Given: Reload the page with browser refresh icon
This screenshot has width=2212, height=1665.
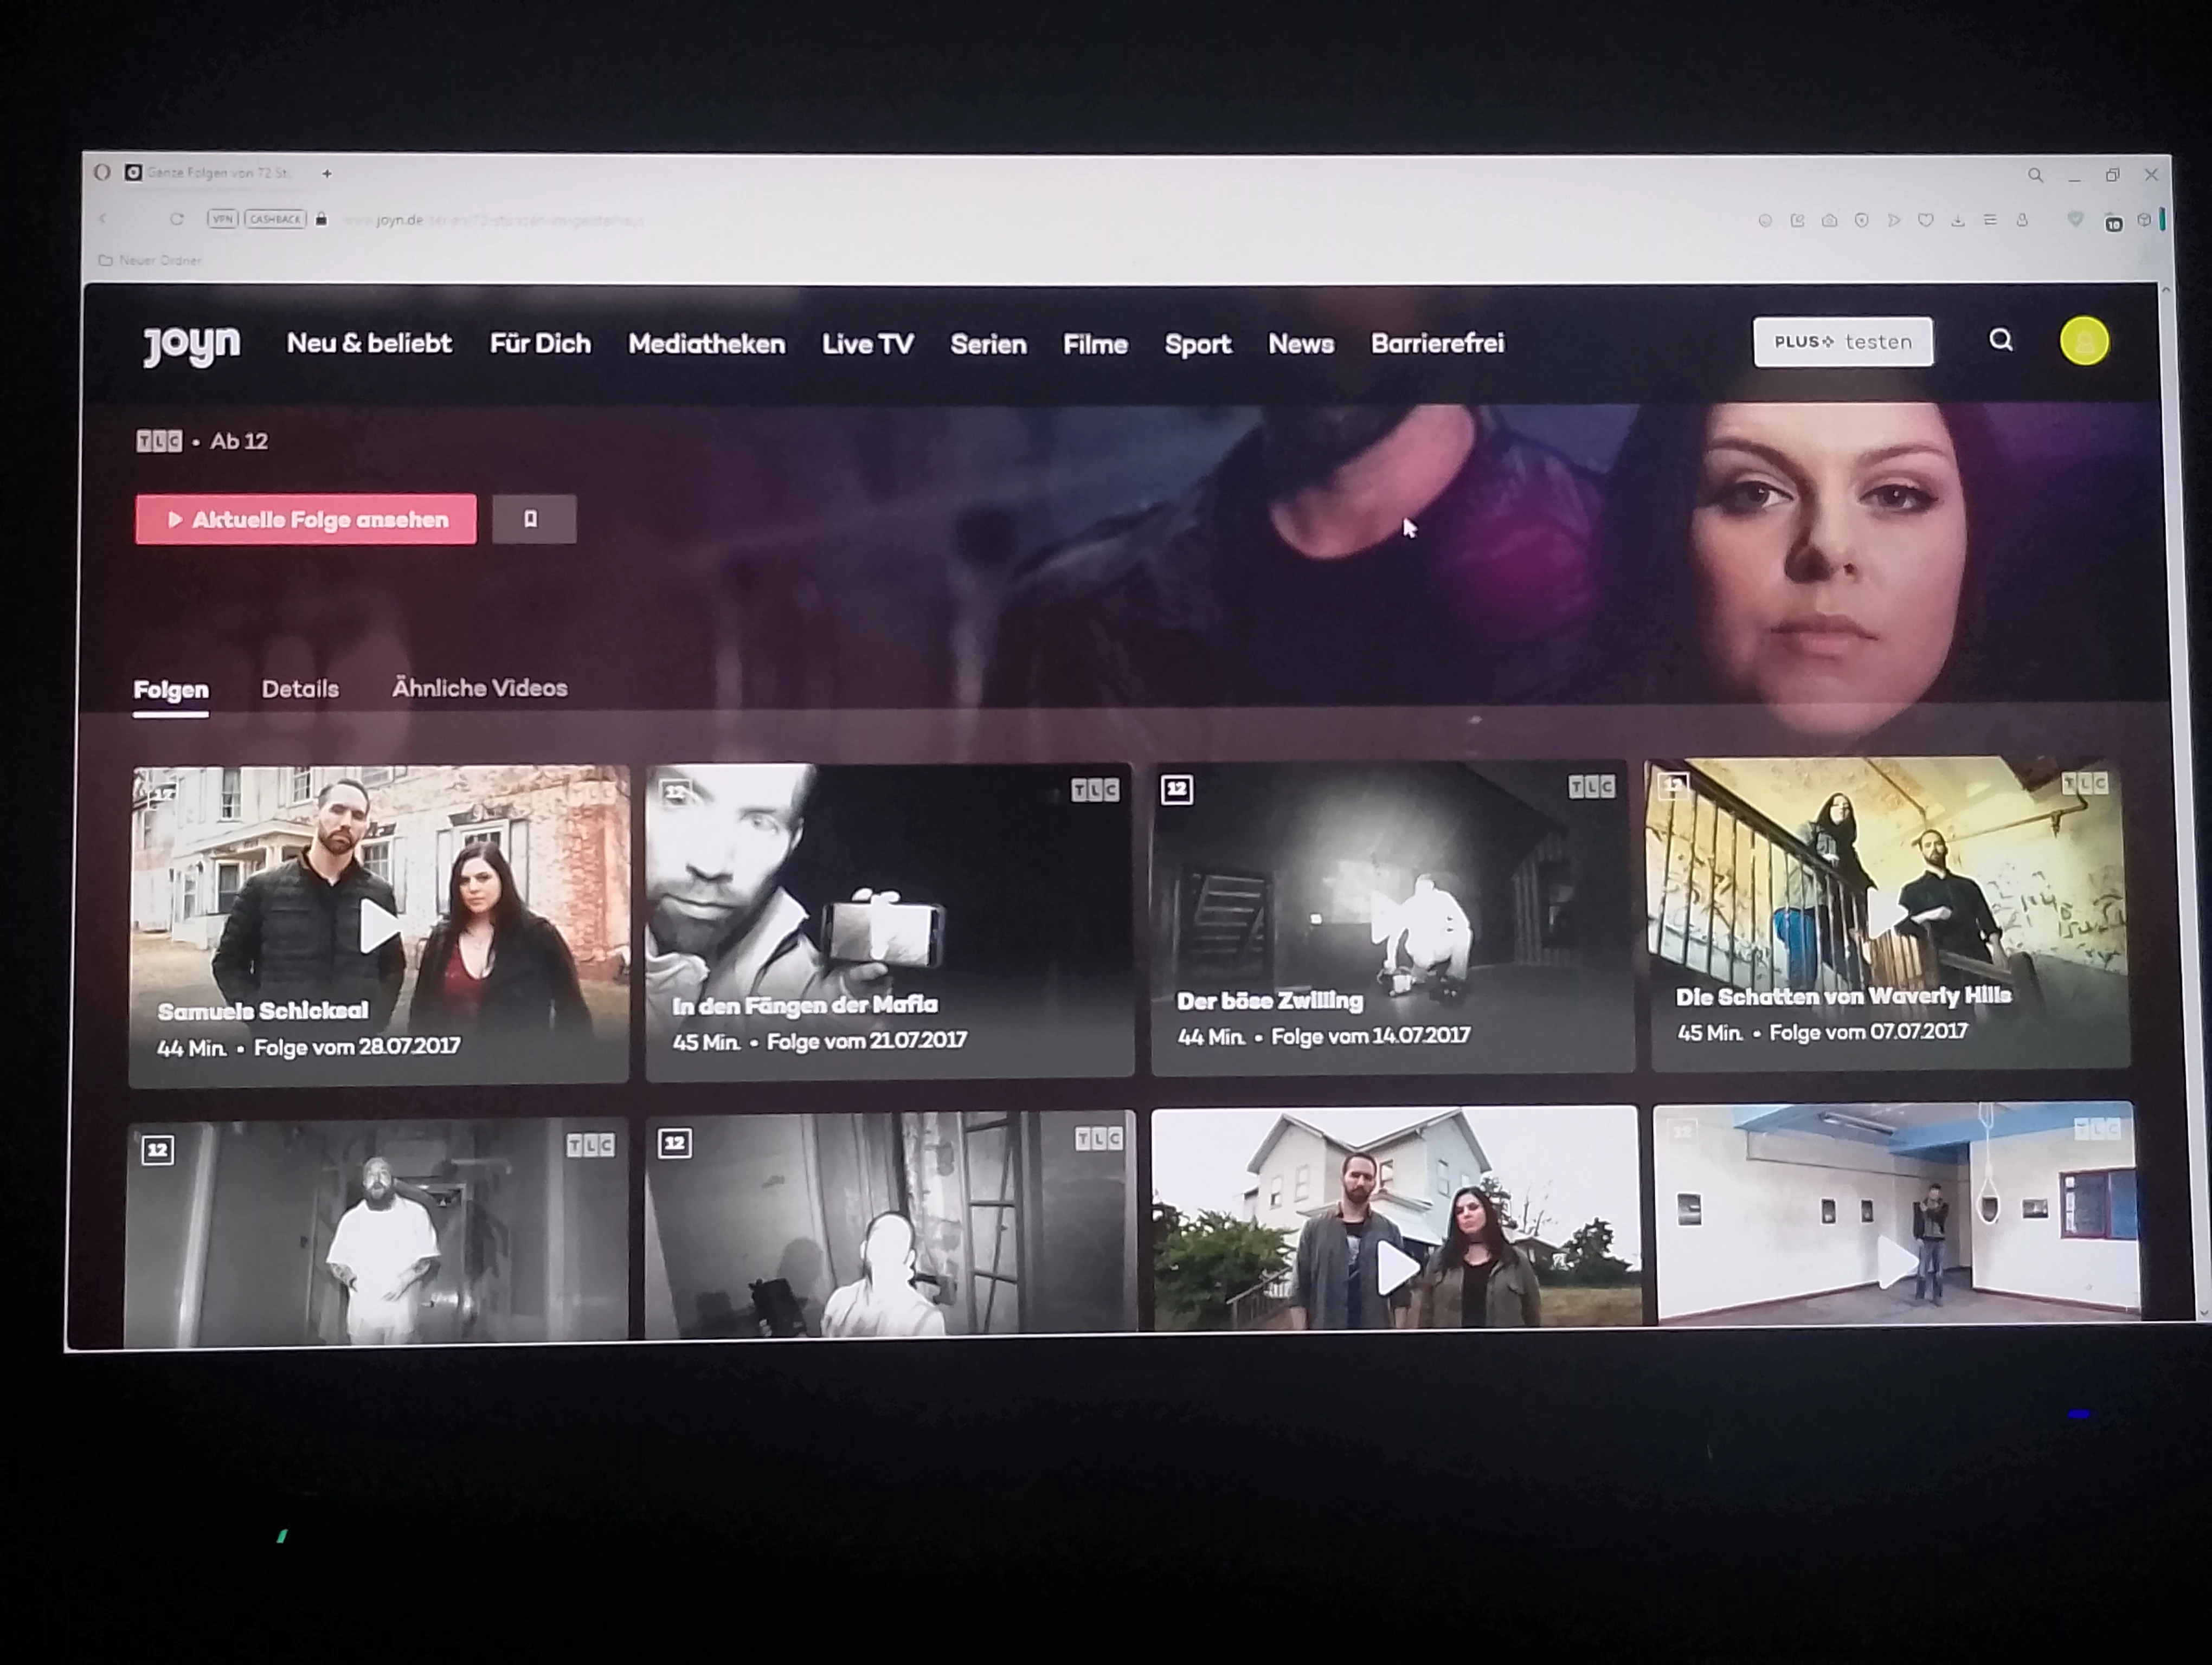Looking at the screenshot, I should pyautogui.click(x=177, y=219).
